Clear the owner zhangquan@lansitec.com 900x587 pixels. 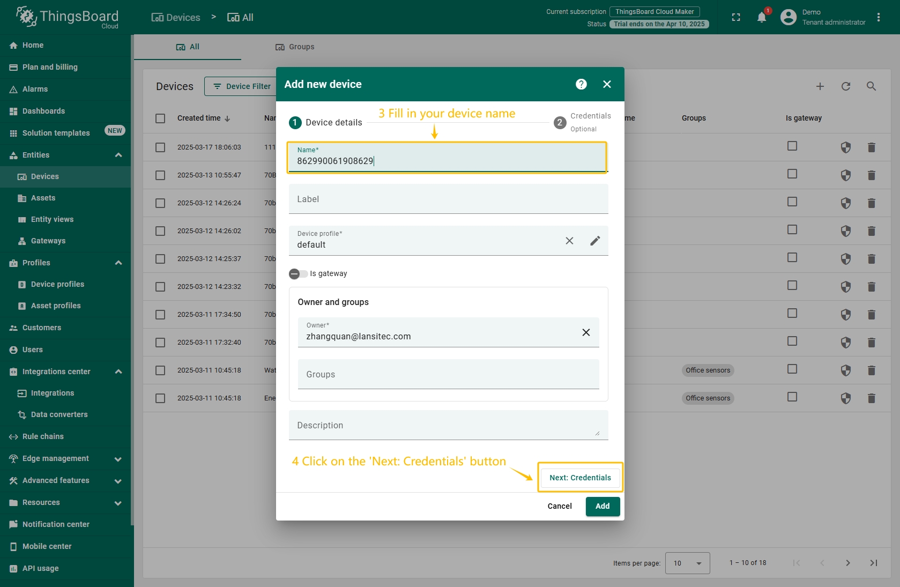point(586,332)
